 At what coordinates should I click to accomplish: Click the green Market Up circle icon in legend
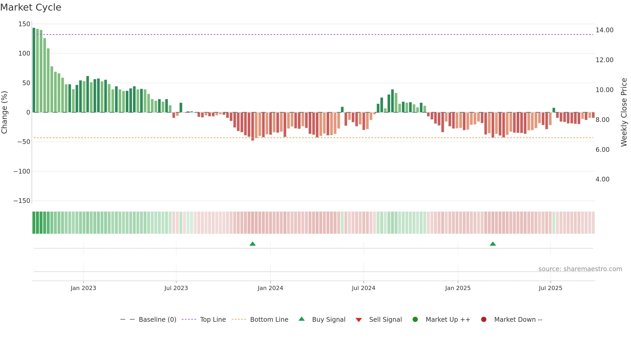[x=415, y=319]
